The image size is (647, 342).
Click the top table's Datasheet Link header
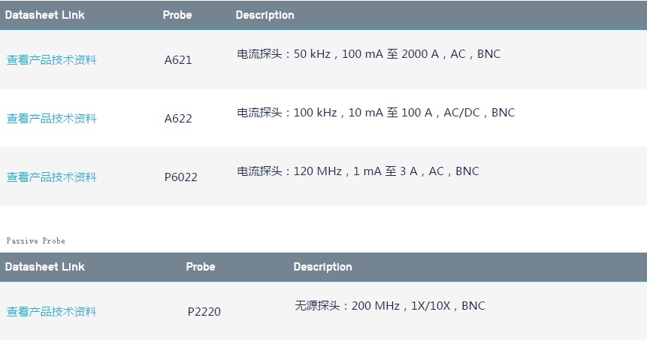click(x=45, y=15)
